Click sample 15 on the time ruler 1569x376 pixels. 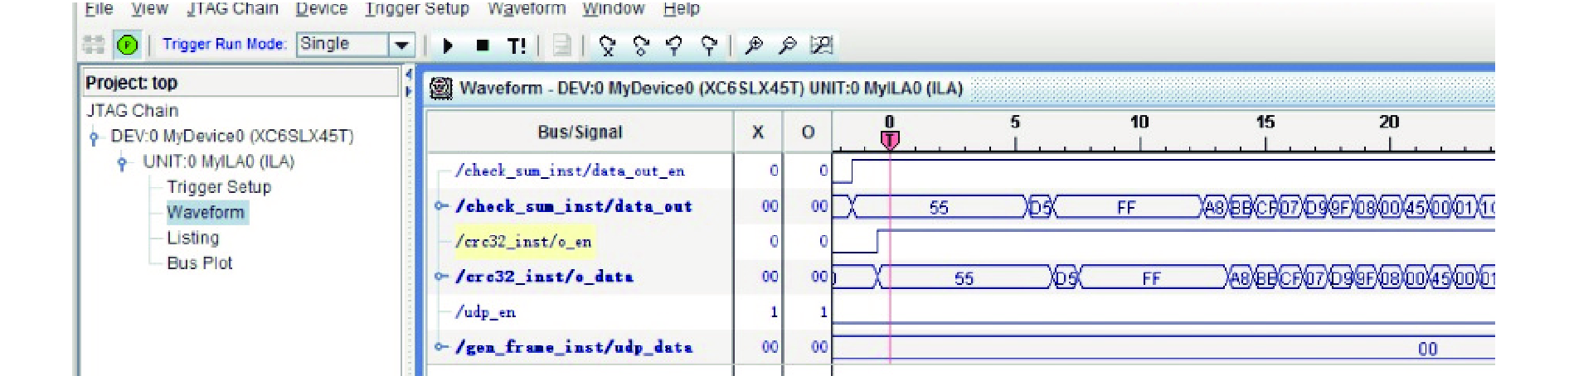(x=1265, y=122)
